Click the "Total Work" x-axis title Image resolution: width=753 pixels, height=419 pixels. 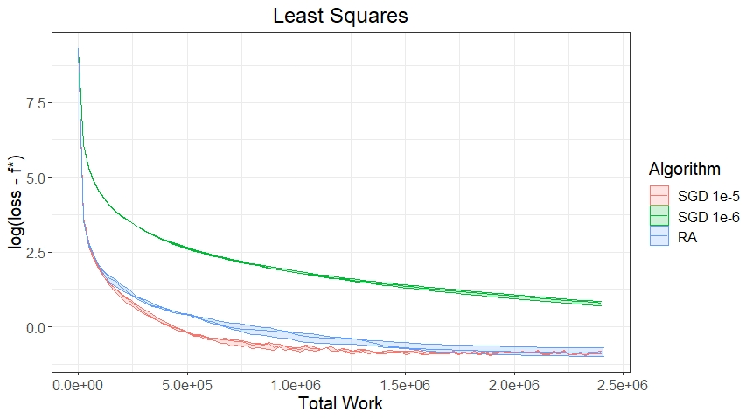tap(340, 403)
